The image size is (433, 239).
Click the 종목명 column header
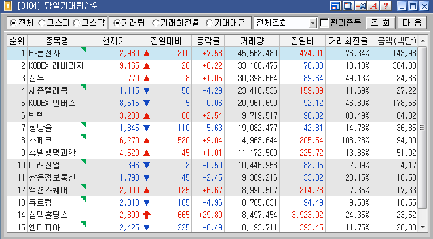(56, 41)
